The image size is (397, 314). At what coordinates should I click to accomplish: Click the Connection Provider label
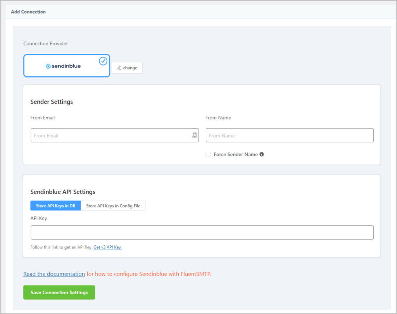[45, 43]
